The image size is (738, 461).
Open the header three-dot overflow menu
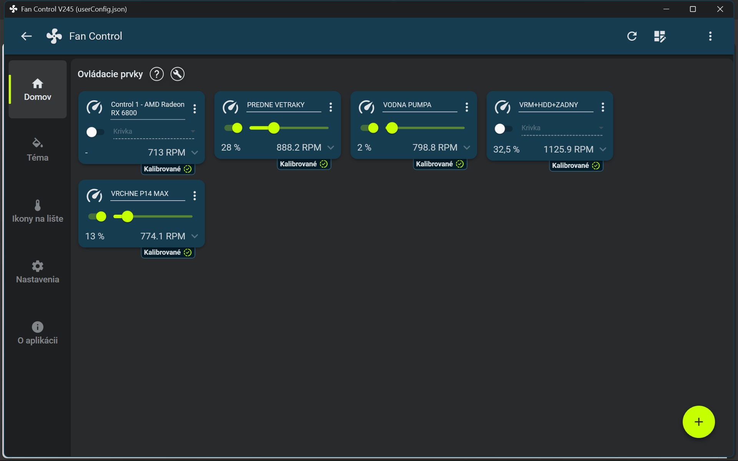(710, 36)
